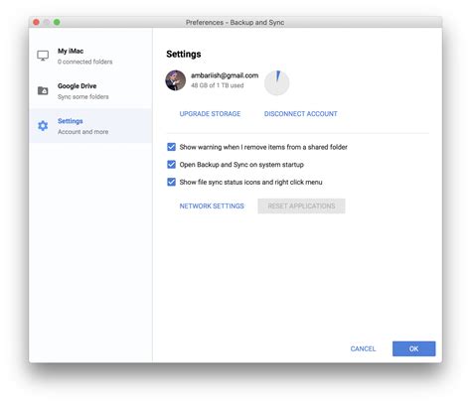
Task: Click the Google Drive folder icon
Action: coord(43,90)
